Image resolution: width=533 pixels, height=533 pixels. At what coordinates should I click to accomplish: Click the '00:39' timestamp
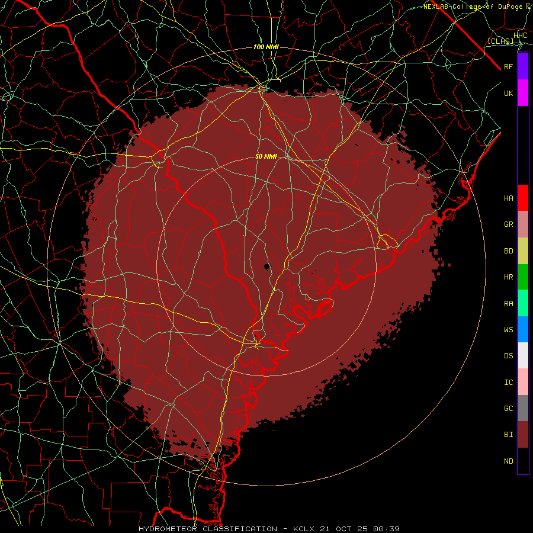[x=387, y=529]
